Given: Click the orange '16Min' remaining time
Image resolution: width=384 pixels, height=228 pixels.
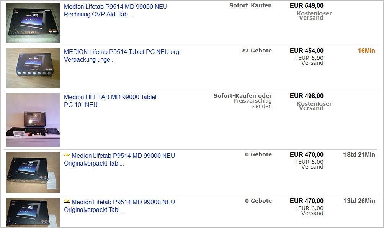Looking at the screenshot, I should point(366,51).
